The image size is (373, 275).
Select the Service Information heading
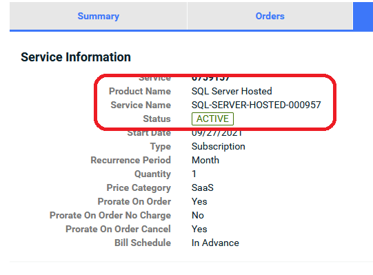(76, 57)
